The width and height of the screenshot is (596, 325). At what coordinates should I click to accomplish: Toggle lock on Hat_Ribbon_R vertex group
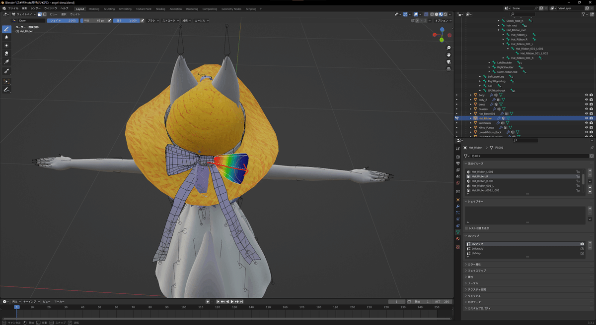(x=578, y=176)
